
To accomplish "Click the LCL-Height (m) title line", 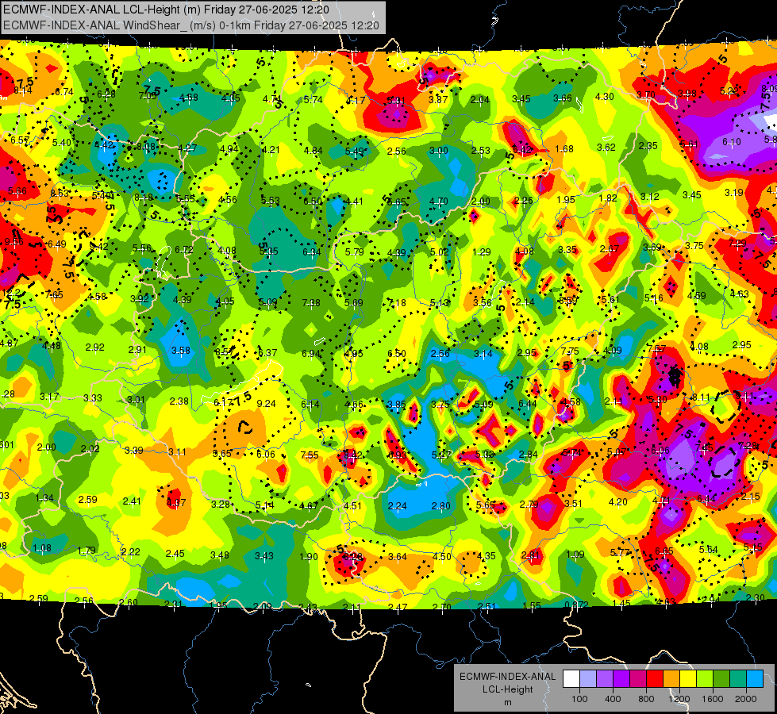I will 166,10.
